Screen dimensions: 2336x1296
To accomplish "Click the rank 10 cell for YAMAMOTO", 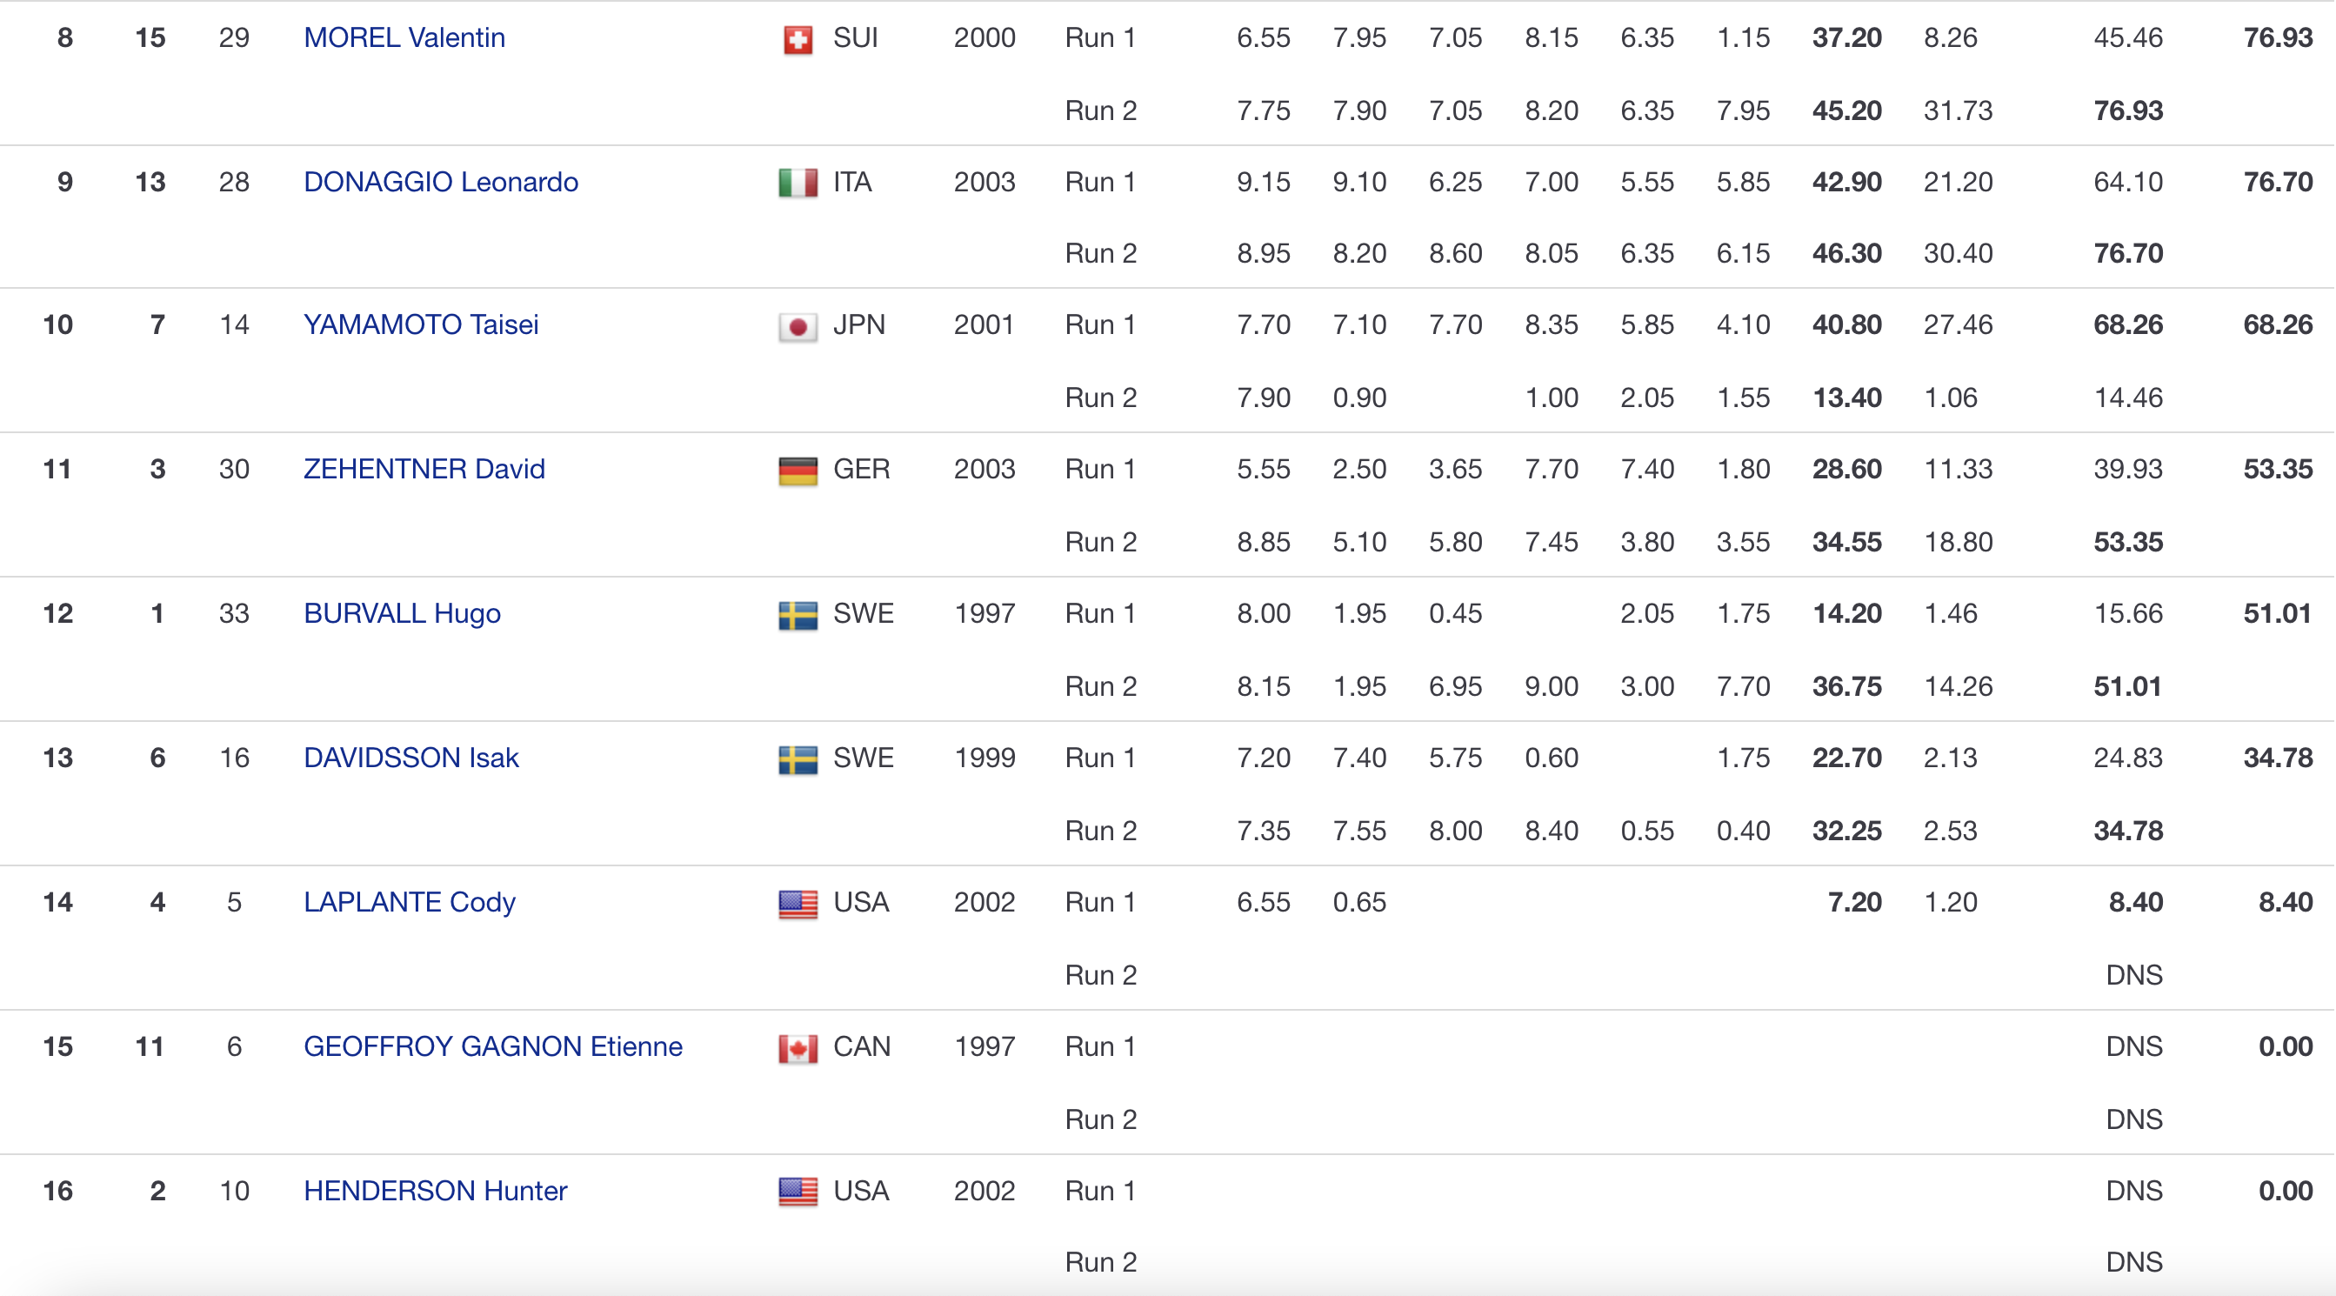I will tap(58, 324).
